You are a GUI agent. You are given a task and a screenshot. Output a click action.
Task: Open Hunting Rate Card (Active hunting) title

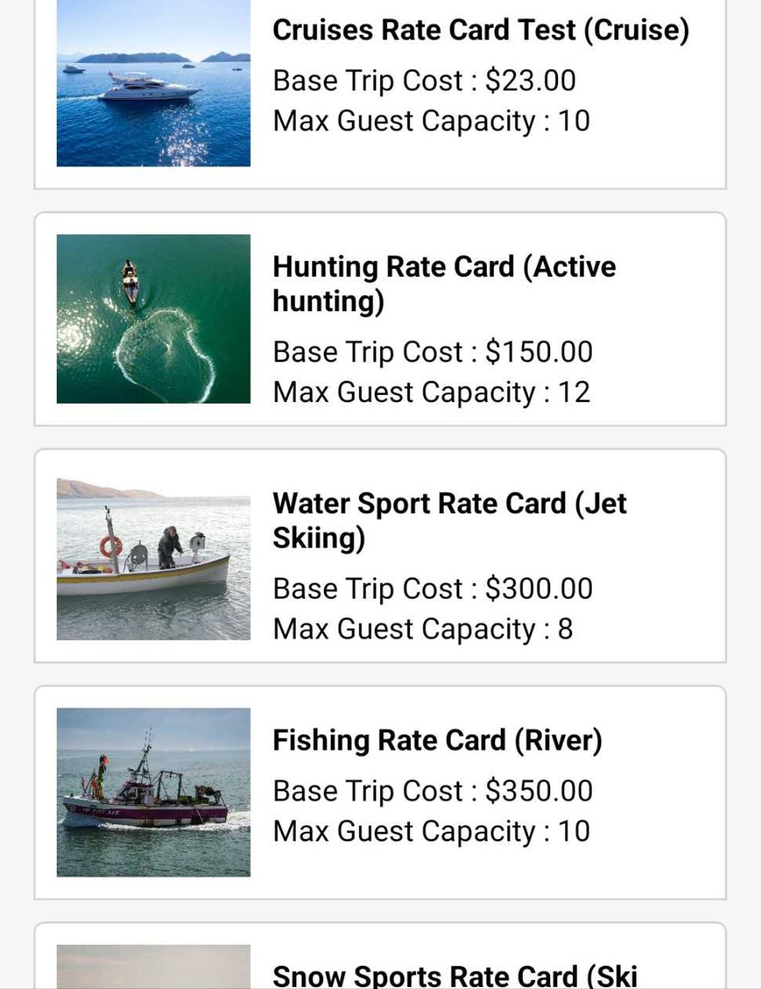coord(444,284)
